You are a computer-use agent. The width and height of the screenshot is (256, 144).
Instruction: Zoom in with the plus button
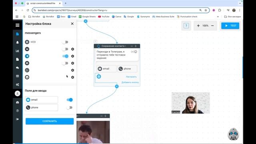click(x=198, y=26)
